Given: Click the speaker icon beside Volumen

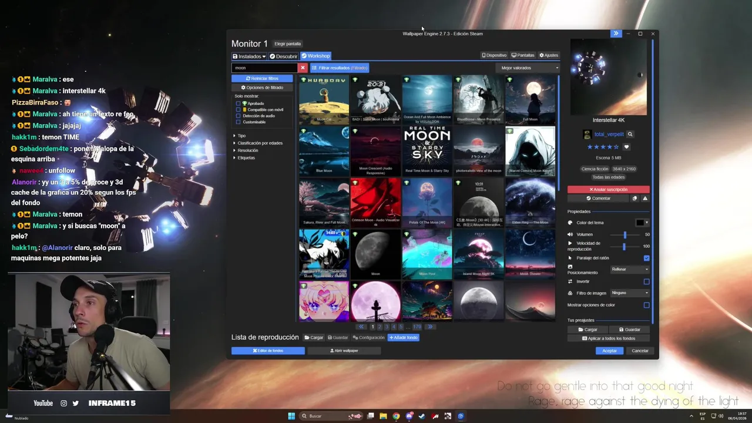Looking at the screenshot, I should coord(570,234).
